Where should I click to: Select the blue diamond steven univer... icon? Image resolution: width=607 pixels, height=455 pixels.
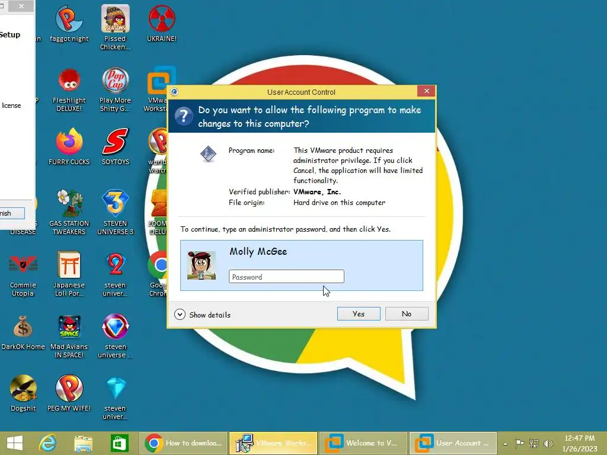[116, 398]
